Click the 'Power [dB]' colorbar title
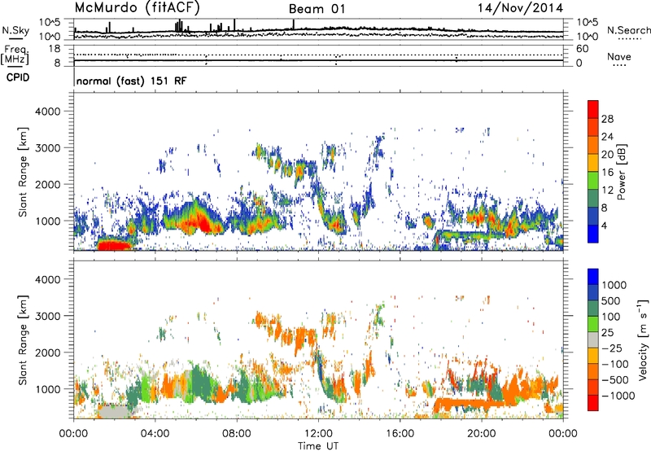 [621, 172]
